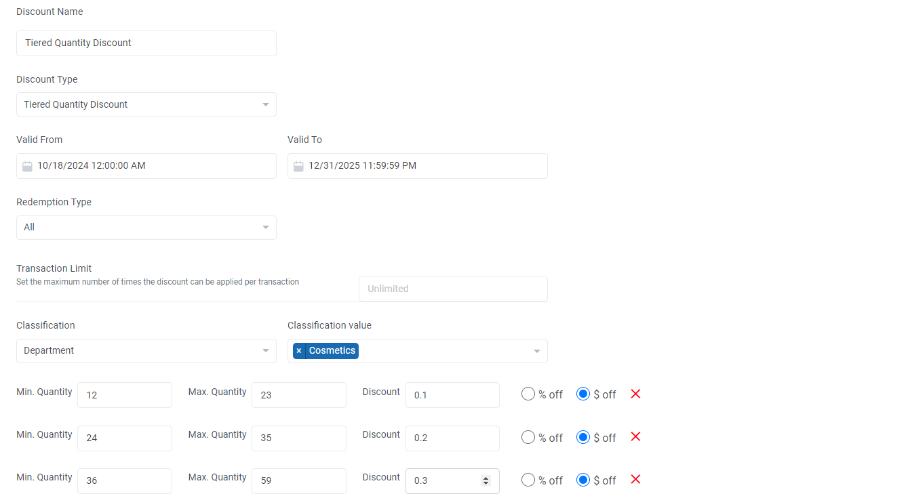
Task: Click the Transaction Limit Unlimited field
Action: click(452, 289)
